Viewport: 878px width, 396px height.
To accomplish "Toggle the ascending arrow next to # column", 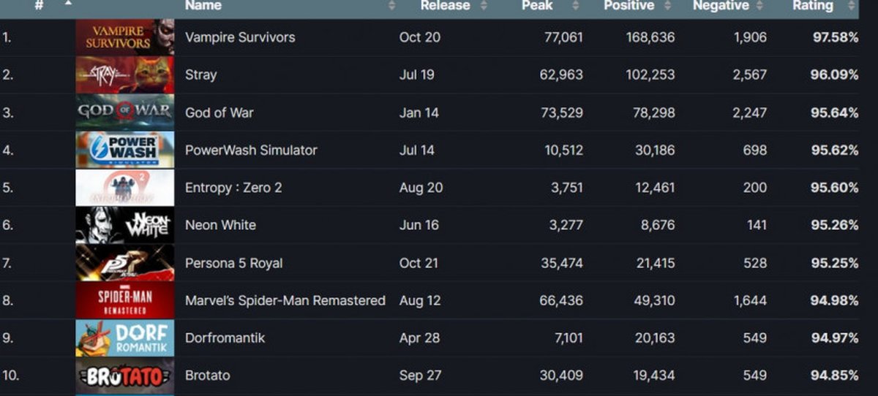I will pos(68,3).
